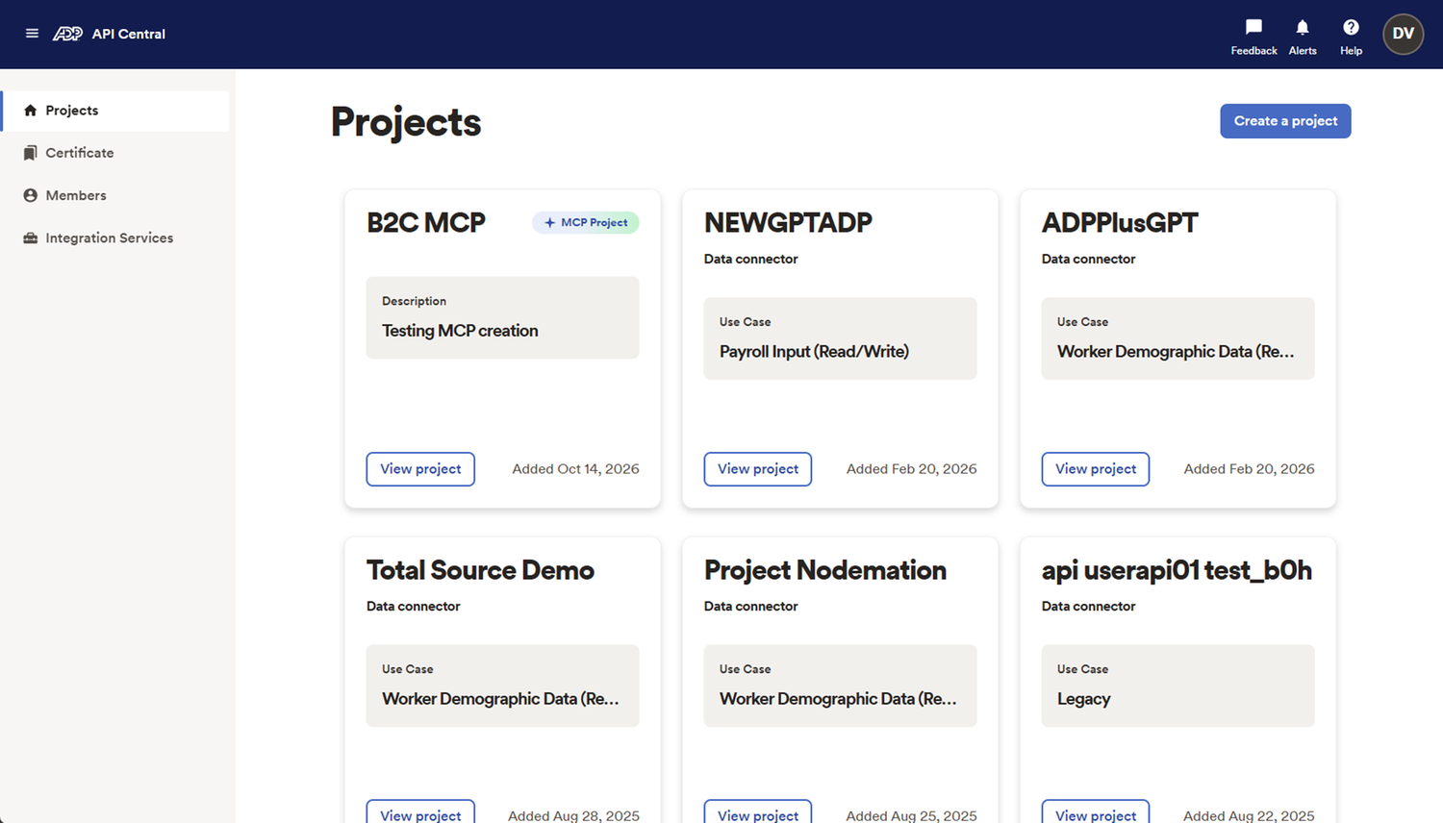Click the NEWGPTADP card title
The width and height of the screenshot is (1443, 823).
pyautogui.click(x=788, y=222)
